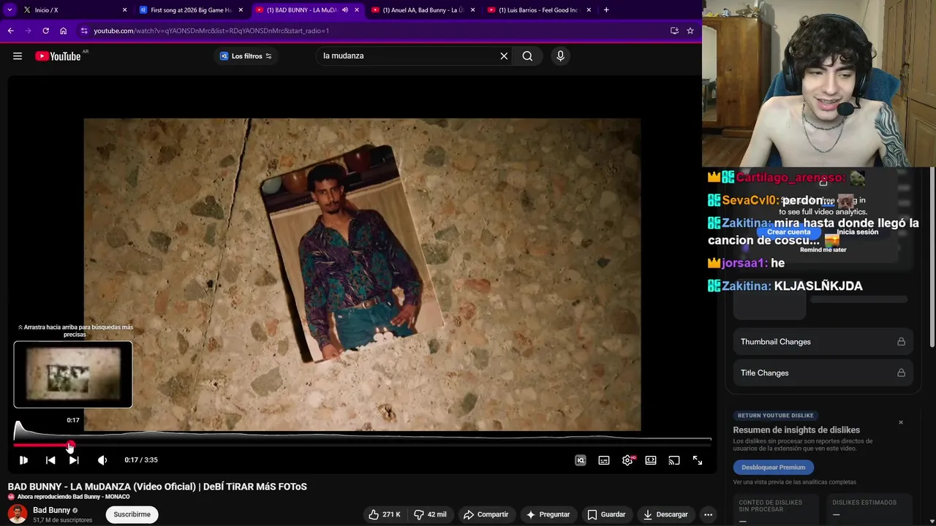Click the right page scrollbar

(x=931, y=256)
